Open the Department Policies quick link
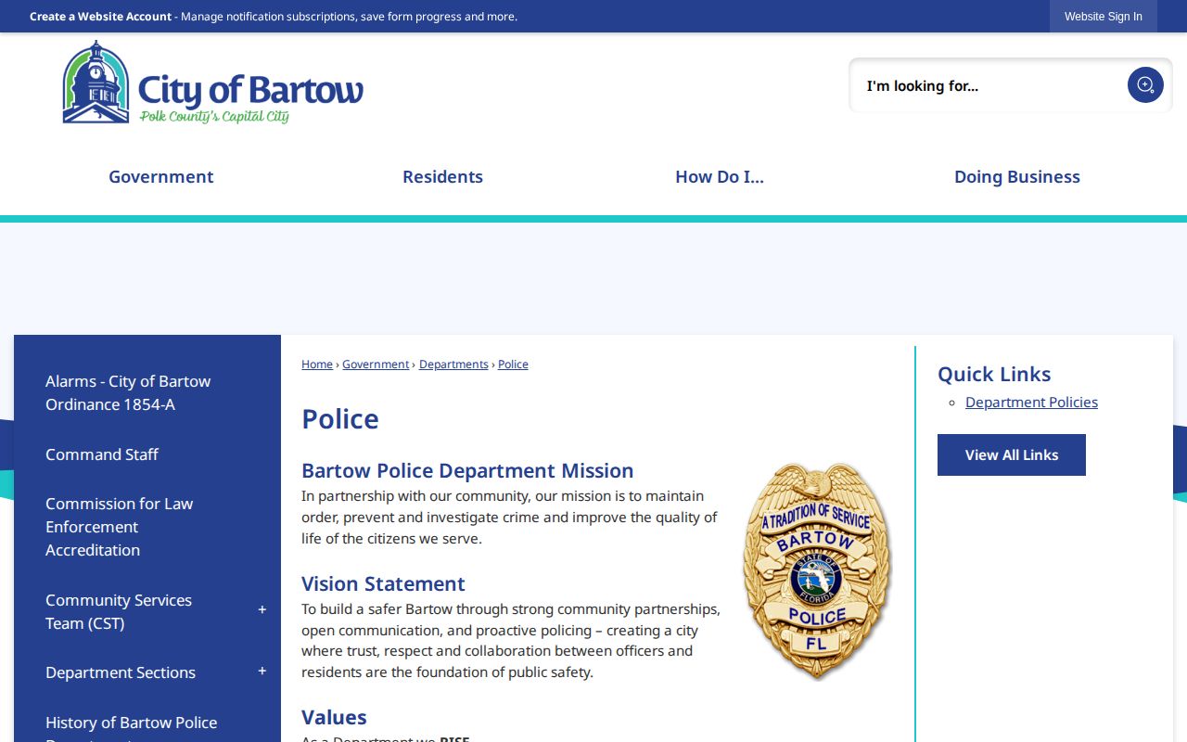Screen dimensions: 1187x742 coord(1031,402)
